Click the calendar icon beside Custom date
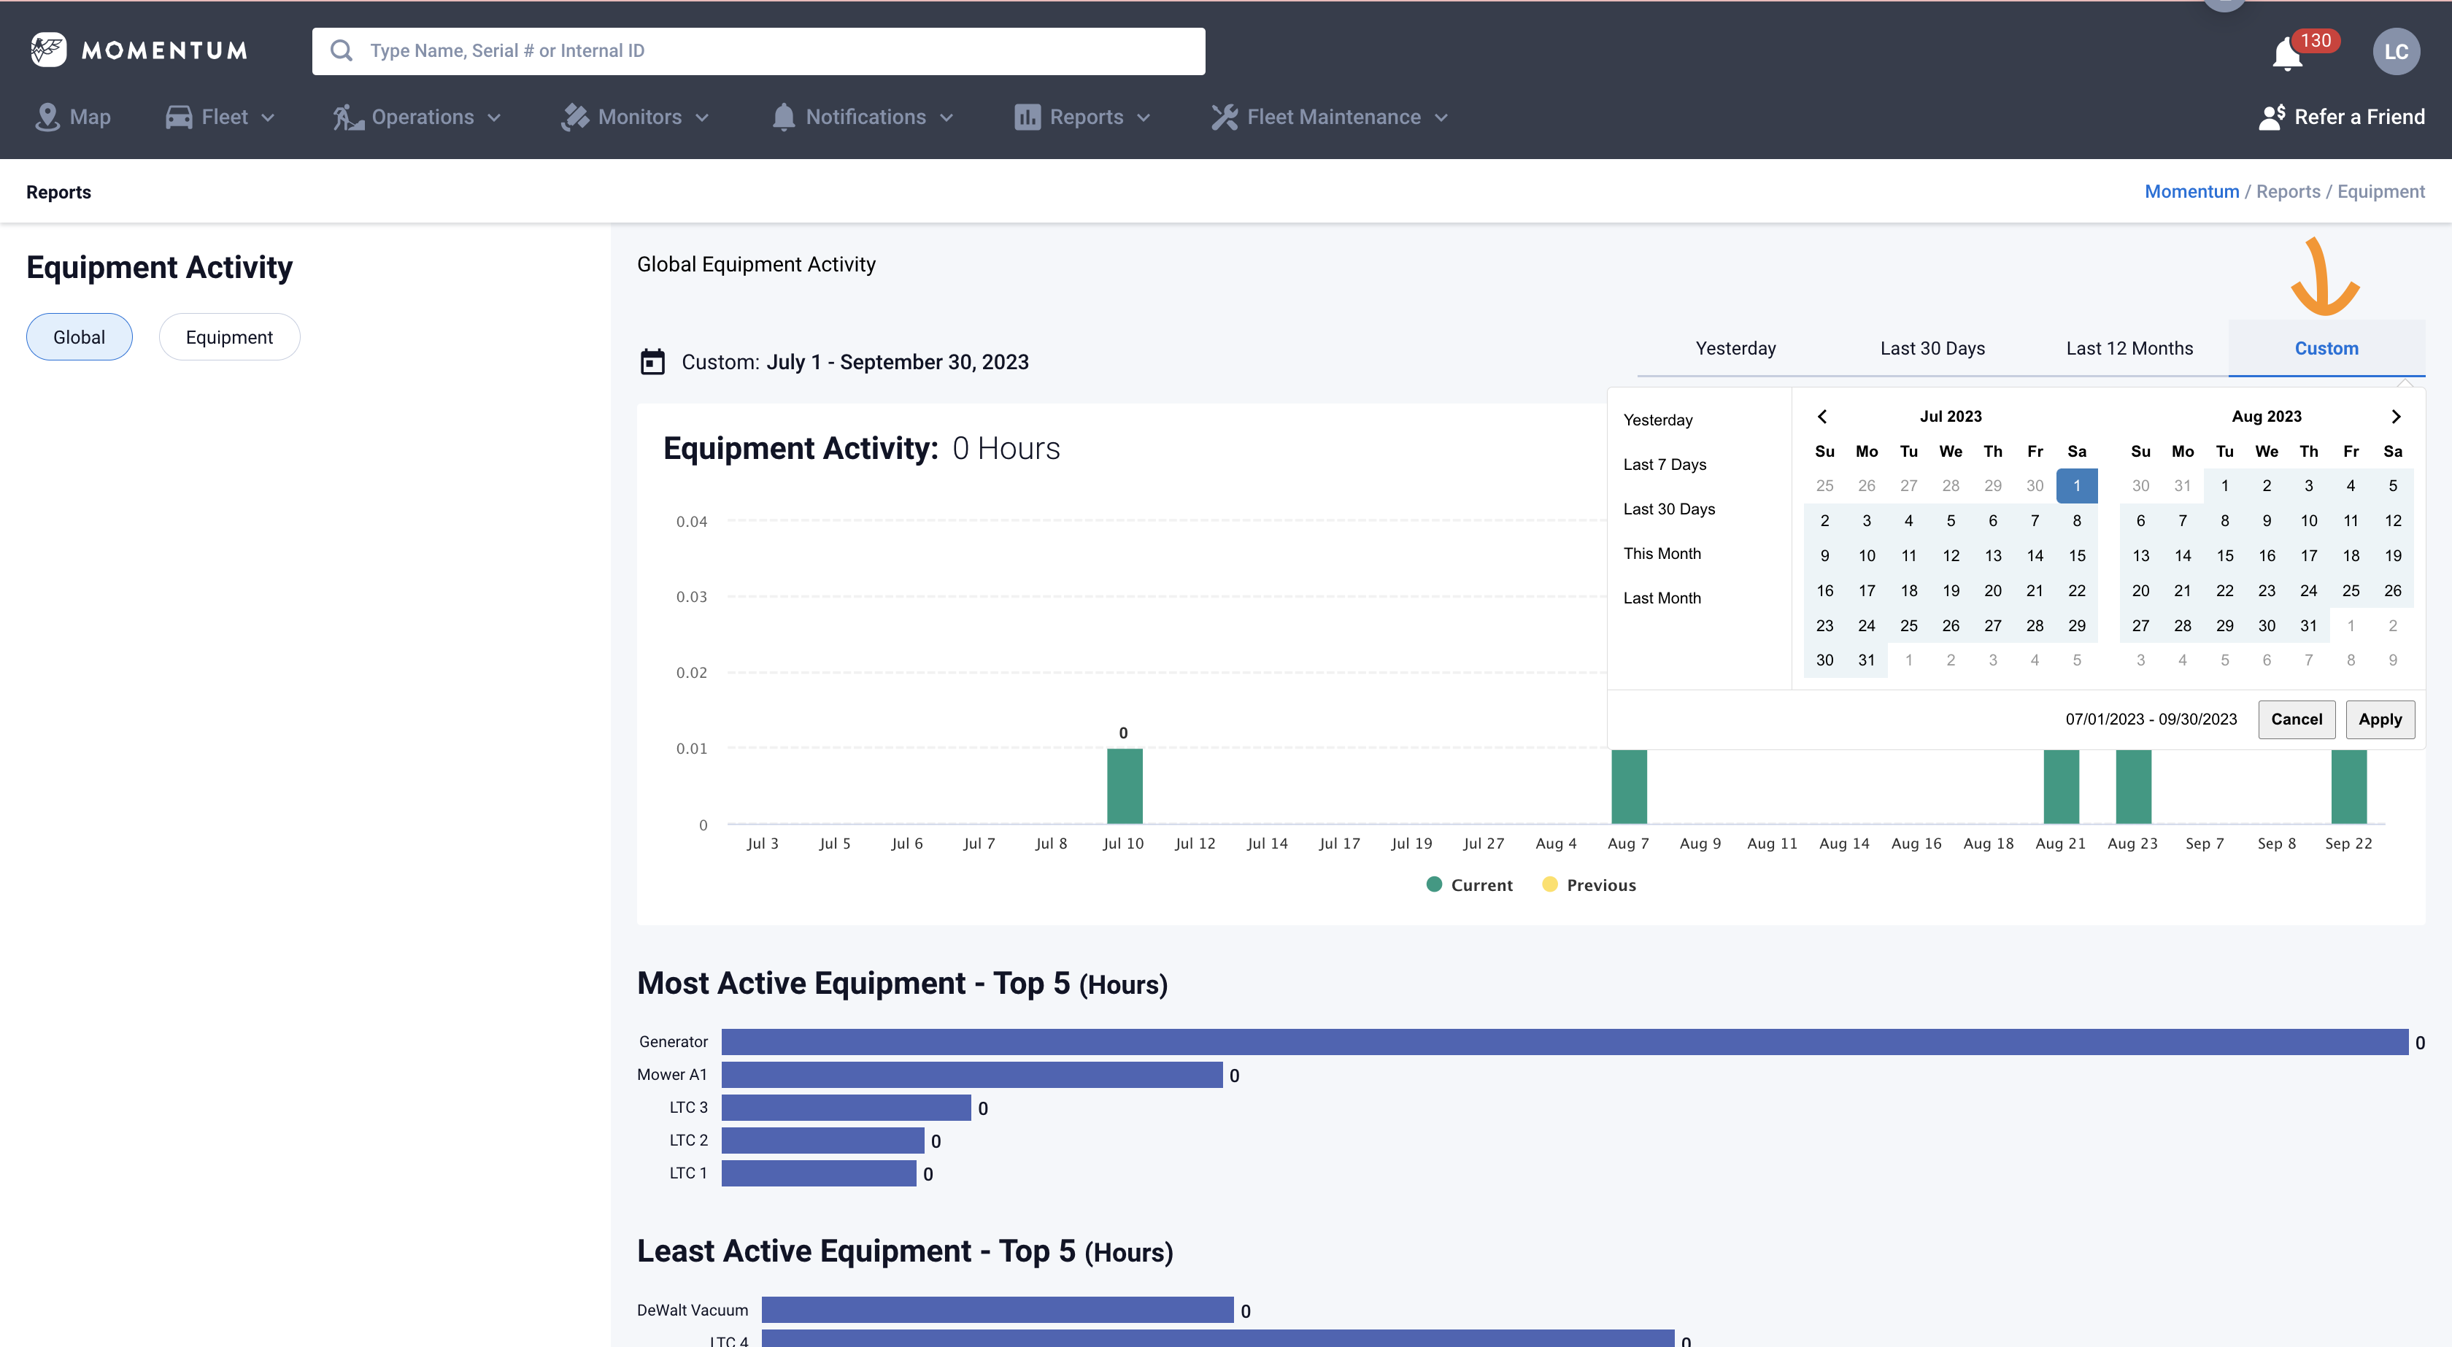Image resolution: width=2452 pixels, height=1347 pixels. (x=652, y=362)
